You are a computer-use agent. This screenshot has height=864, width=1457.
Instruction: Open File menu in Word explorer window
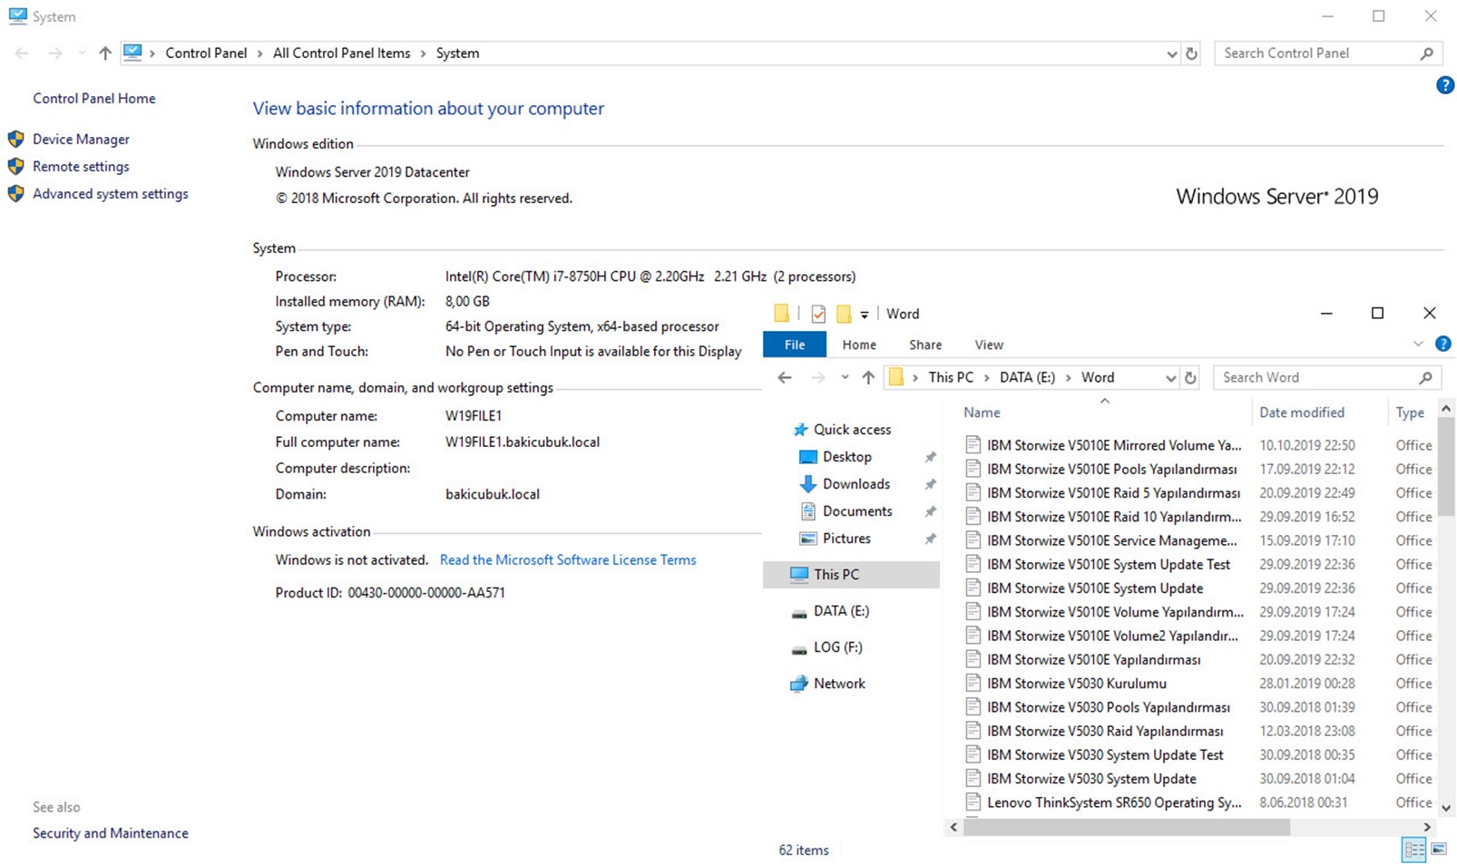click(795, 345)
